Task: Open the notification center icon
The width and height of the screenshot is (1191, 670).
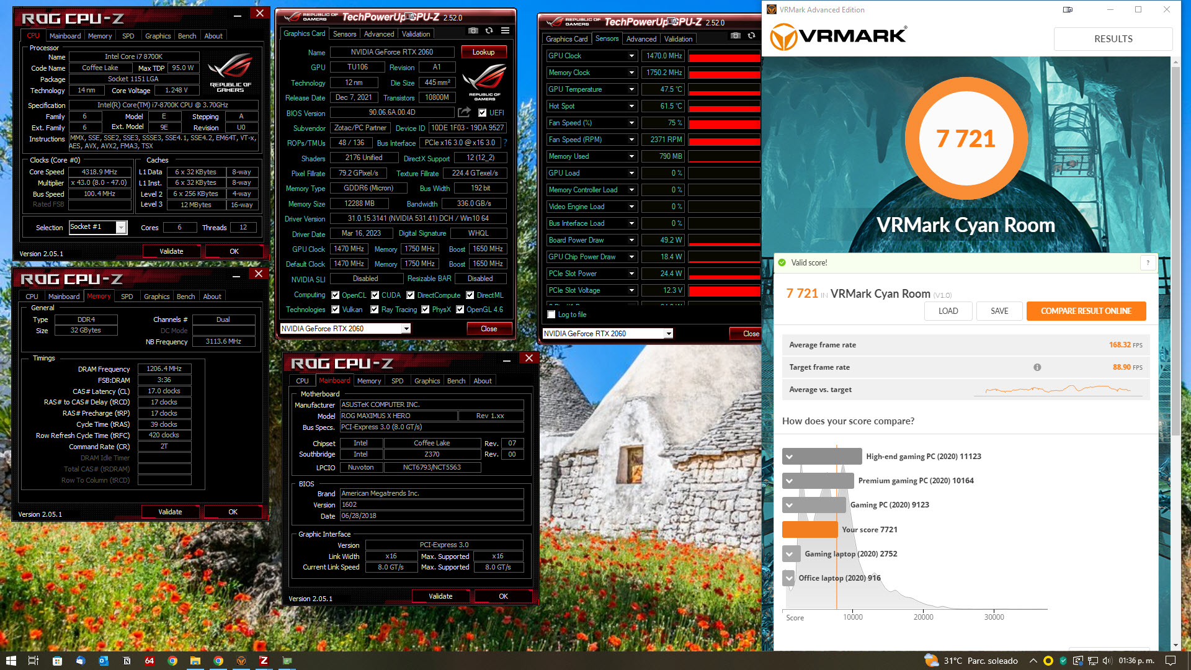Action: tap(1170, 661)
